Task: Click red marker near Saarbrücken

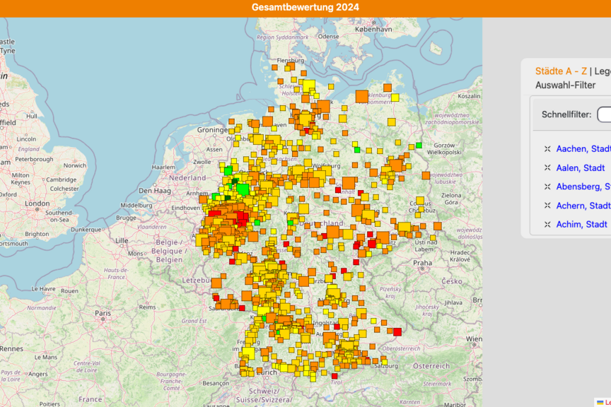Action: 241,308
